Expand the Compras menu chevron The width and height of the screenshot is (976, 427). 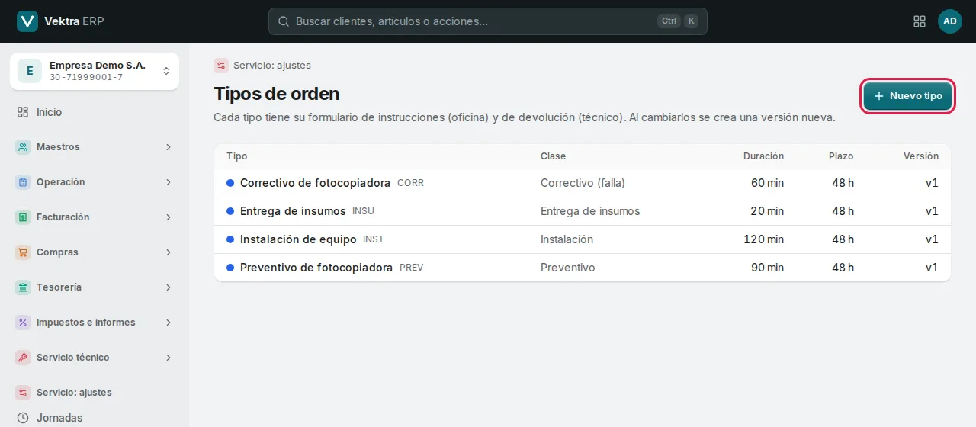pyautogui.click(x=169, y=252)
